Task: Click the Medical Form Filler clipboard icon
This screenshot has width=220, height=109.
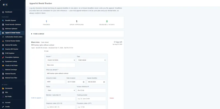Action: [3, 78]
